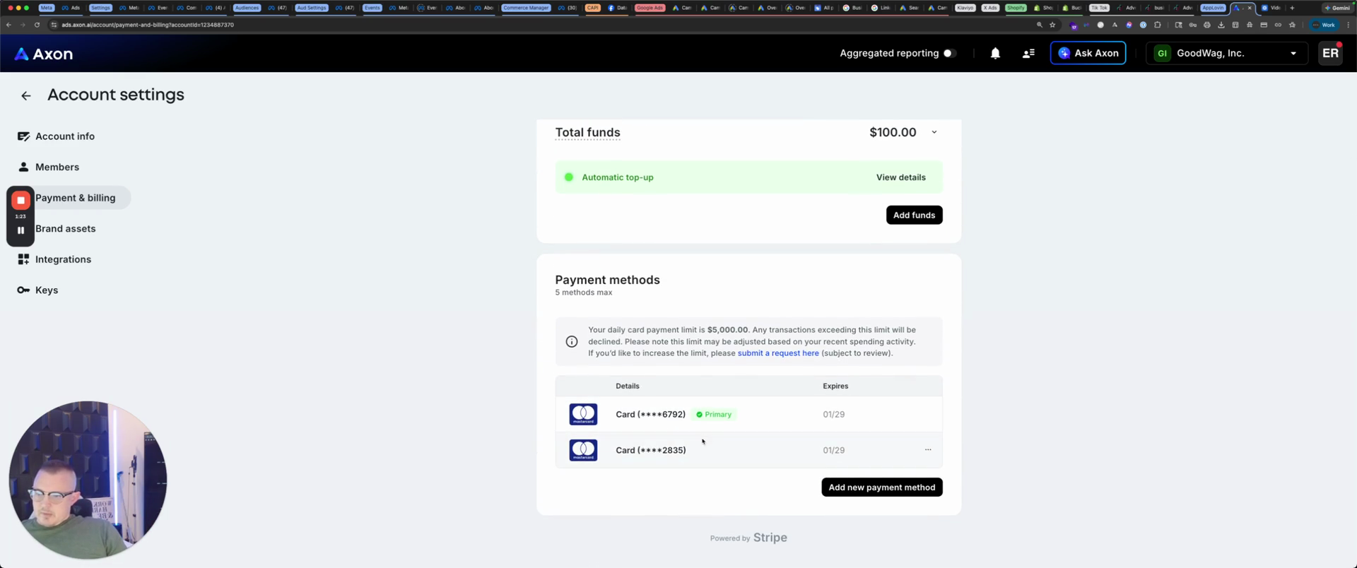Click the Add funds button
The image size is (1357, 568).
coord(914,215)
